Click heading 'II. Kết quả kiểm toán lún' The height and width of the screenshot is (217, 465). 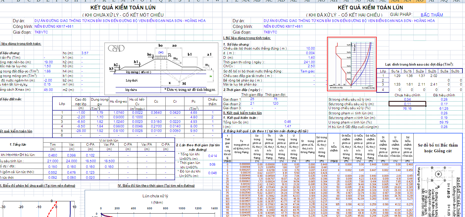point(242,113)
